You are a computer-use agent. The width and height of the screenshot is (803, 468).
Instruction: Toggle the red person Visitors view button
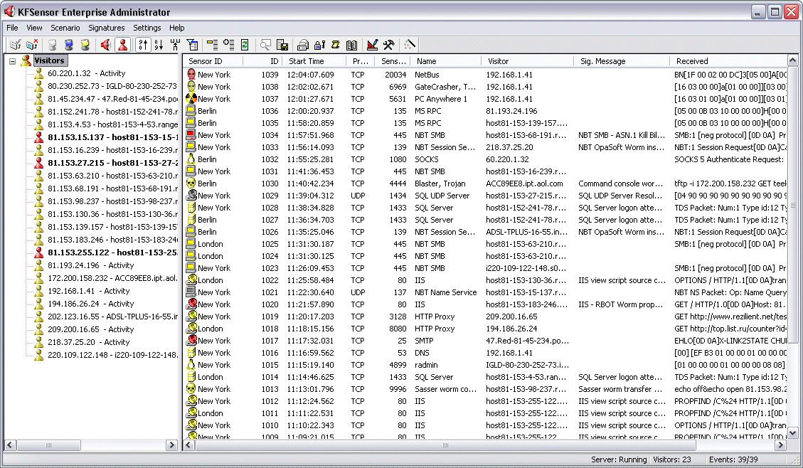tap(123, 45)
